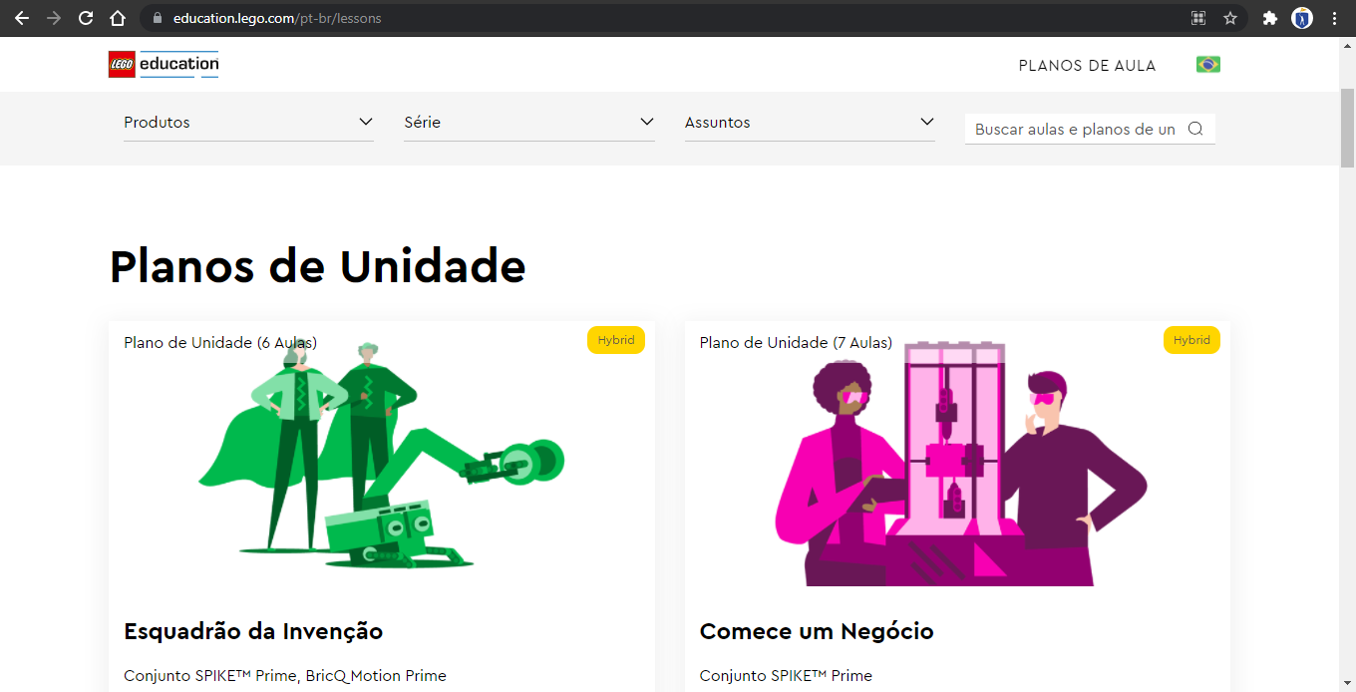Expand the Assuntos dropdown
Screen dimensions: 1356x692
coord(810,123)
